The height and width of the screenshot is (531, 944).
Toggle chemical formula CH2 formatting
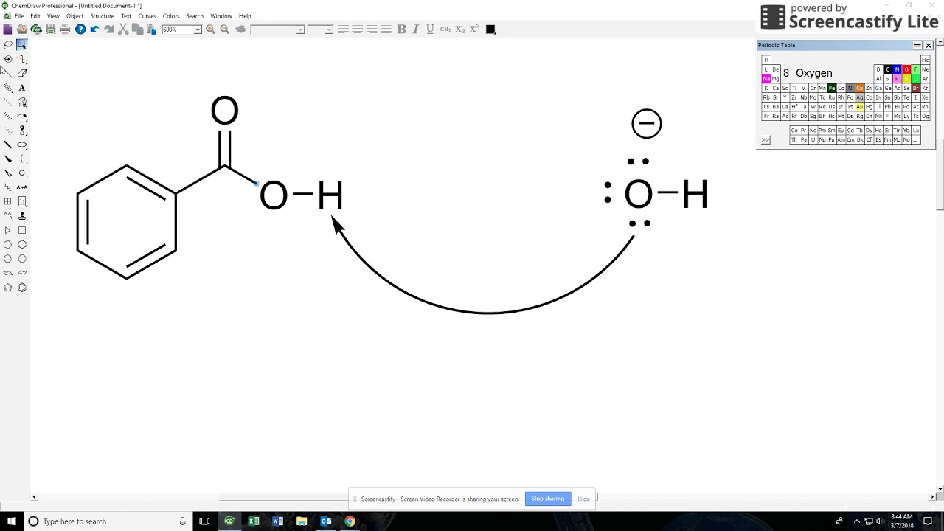pos(445,29)
